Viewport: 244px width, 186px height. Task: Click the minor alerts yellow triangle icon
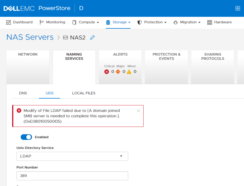(x=129, y=72)
